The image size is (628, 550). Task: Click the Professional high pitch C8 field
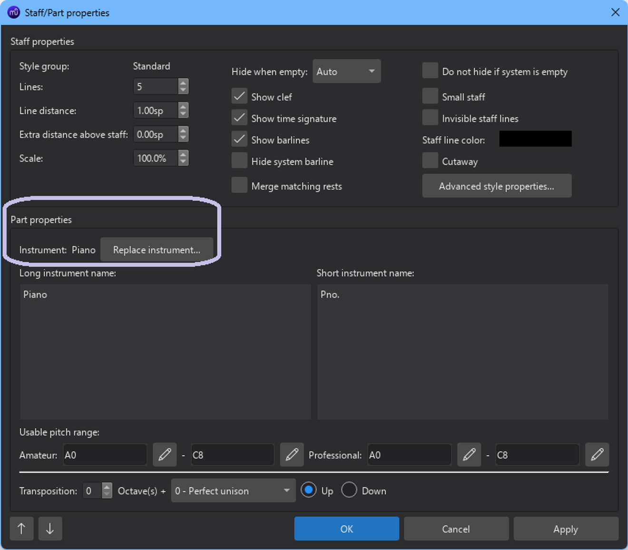537,455
